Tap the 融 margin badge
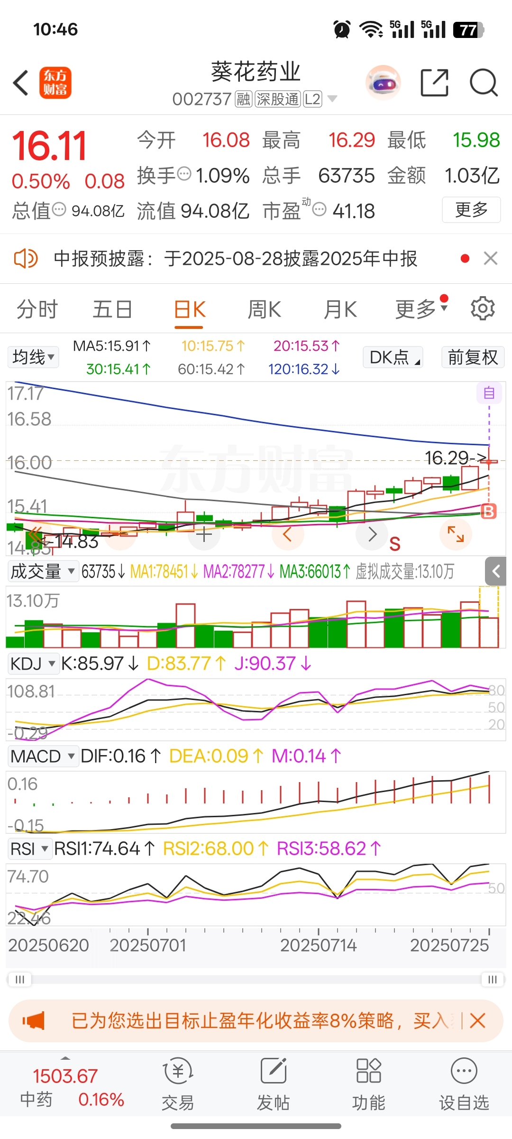The height and width of the screenshot is (1139, 512). coord(244,99)
